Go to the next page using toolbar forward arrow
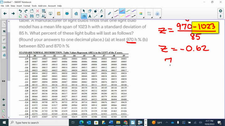This screenshot has height=126, width=225. (x=13, y=13)
